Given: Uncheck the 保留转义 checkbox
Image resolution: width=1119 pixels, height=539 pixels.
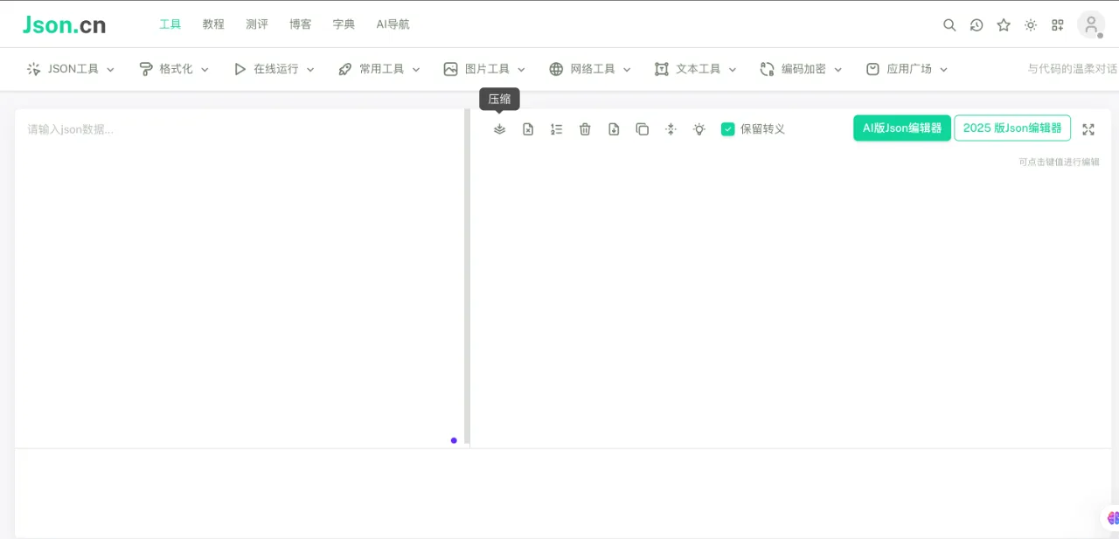Looking at the screenshot, I should (x=727, y=129).
